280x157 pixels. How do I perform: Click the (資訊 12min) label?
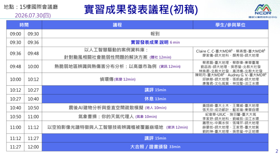click(170, 67)
